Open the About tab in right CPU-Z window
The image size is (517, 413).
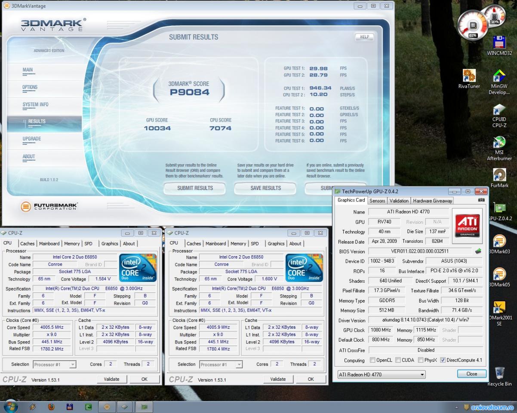point(295,244)
